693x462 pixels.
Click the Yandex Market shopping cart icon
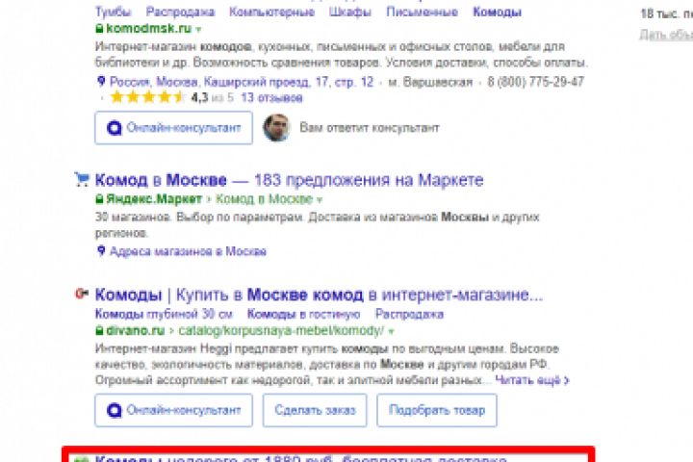click(82, 179)
